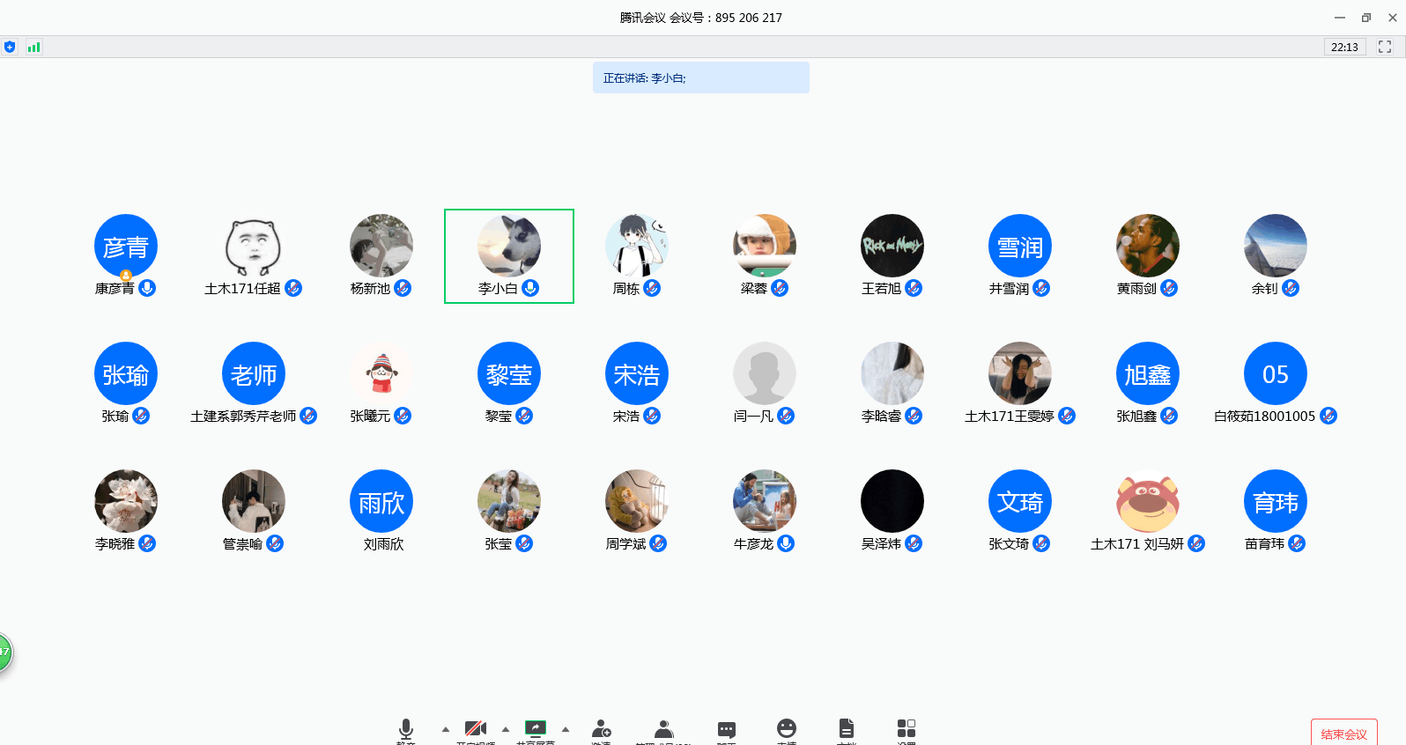This screenshot has height=745, width=1406.
Task: Turn on video with the camera icon
Action: [x=476, y=729]
